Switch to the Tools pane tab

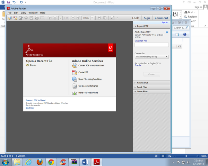(x=136, y=18)
